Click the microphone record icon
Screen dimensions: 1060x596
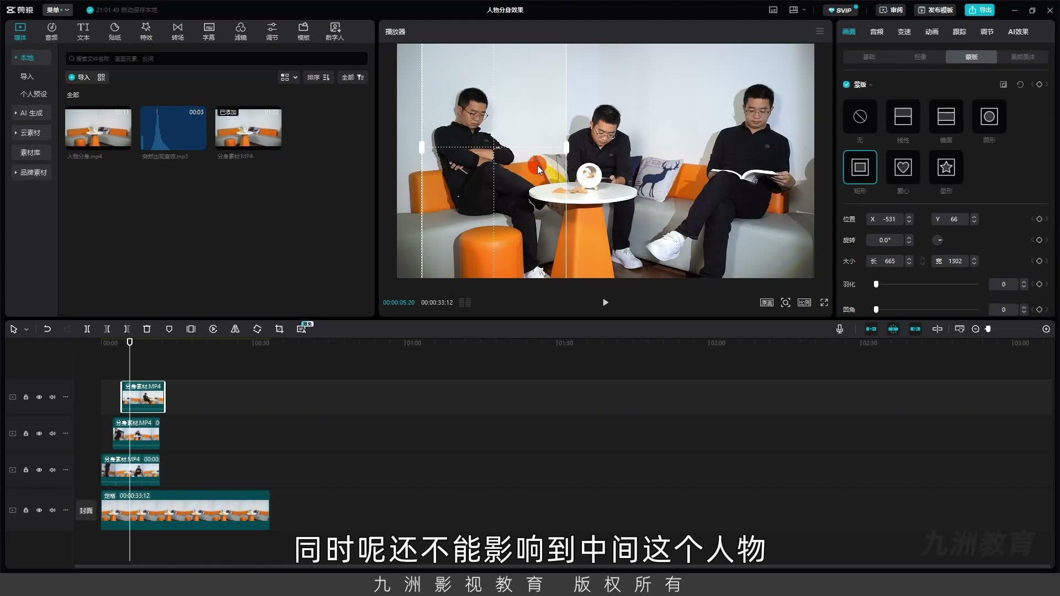[x=840, y=329]
